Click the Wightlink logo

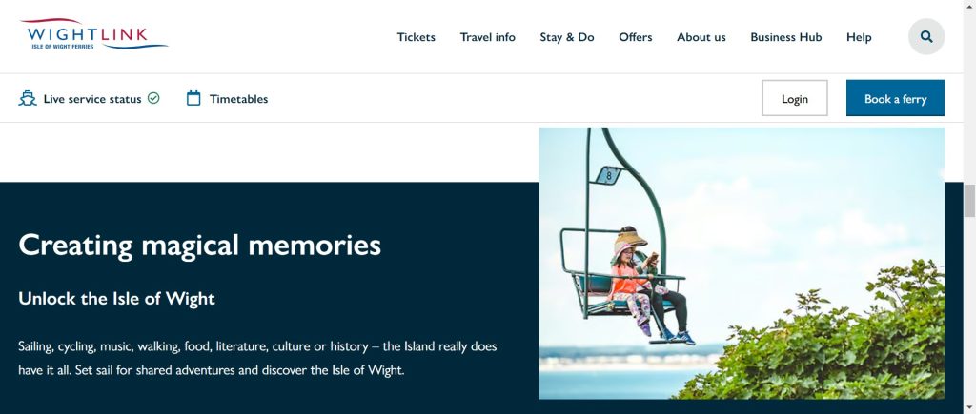pyautogui.click(x=93, y=35)
